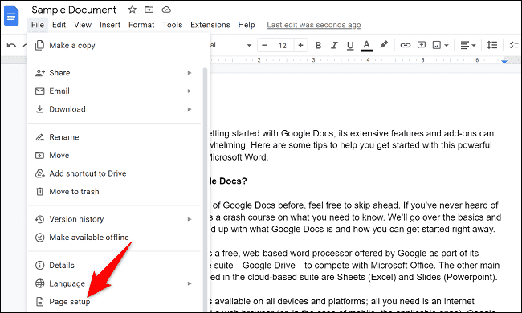Toggle italic formatting
The image size is (522, 313).
[334, 45]
